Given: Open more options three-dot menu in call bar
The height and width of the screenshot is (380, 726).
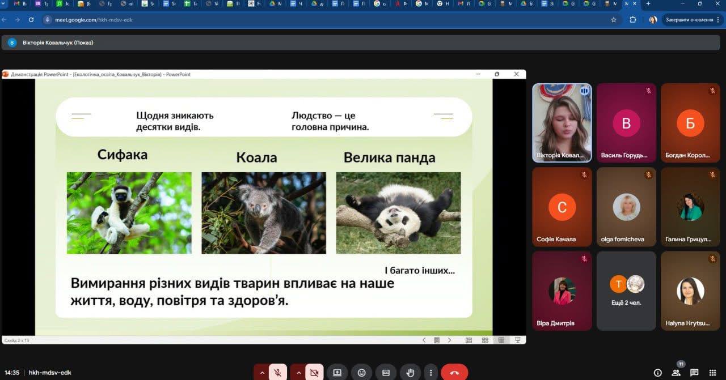Looking at the screenshot, I should click(431, 373).
